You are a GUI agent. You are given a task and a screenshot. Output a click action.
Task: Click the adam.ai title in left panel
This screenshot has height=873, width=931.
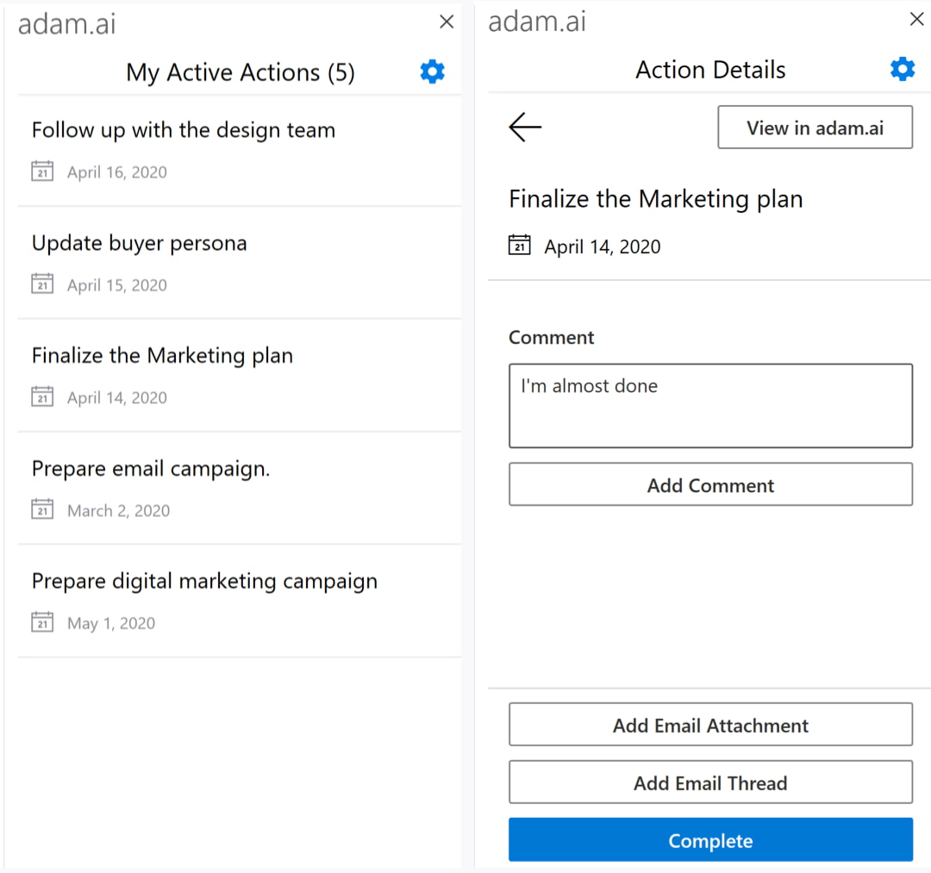[x=66, y=24]
